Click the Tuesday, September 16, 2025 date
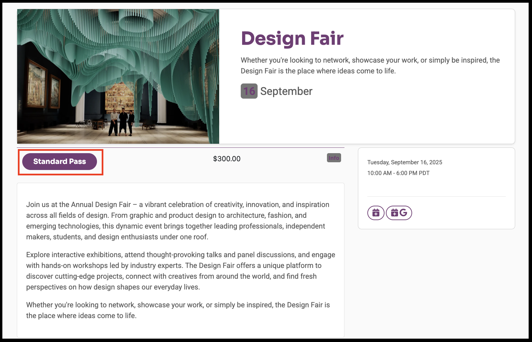This screenshot has width=532, height=342. (405, 162)
